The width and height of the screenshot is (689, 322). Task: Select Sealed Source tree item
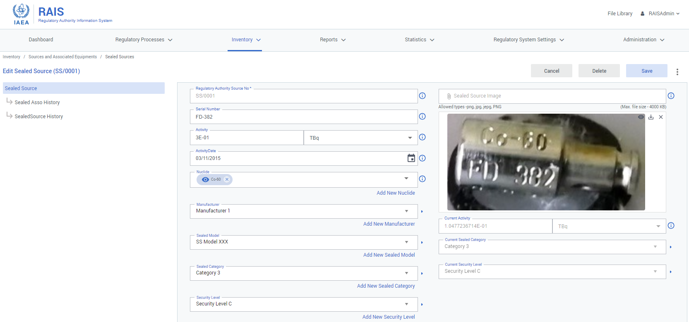84,88
